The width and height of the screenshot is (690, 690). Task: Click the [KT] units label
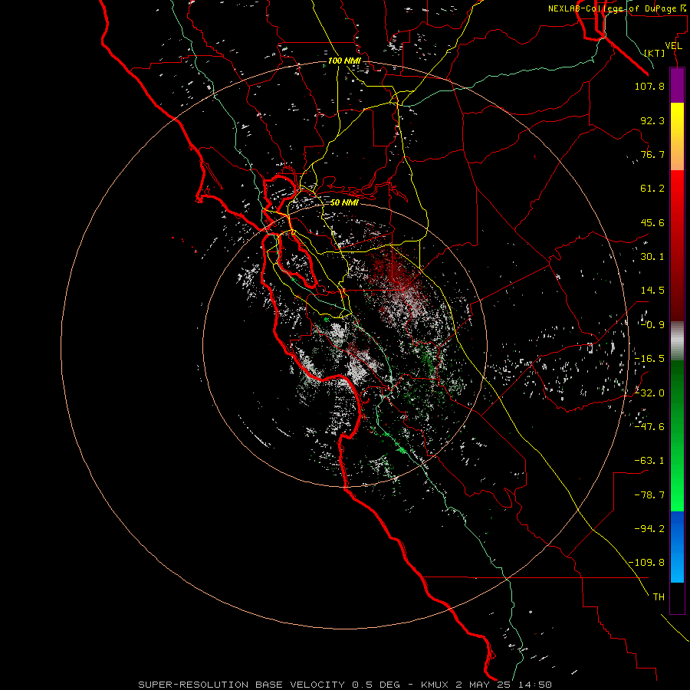point(655,53)
